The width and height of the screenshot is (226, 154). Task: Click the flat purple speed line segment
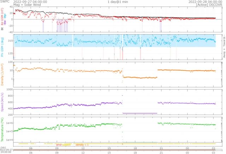[x=139, y=113]
